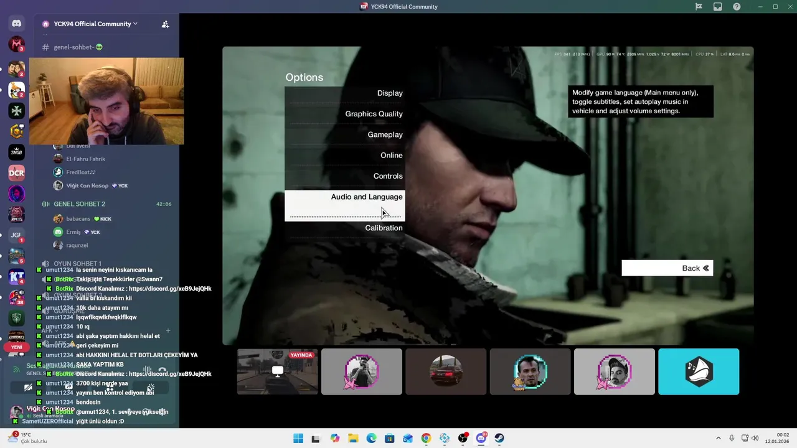Select Online in the Options menu
The image size is (797, 448).
tap(345, 156)
